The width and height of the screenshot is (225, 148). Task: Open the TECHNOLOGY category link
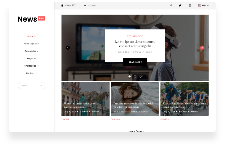(135, 36)
